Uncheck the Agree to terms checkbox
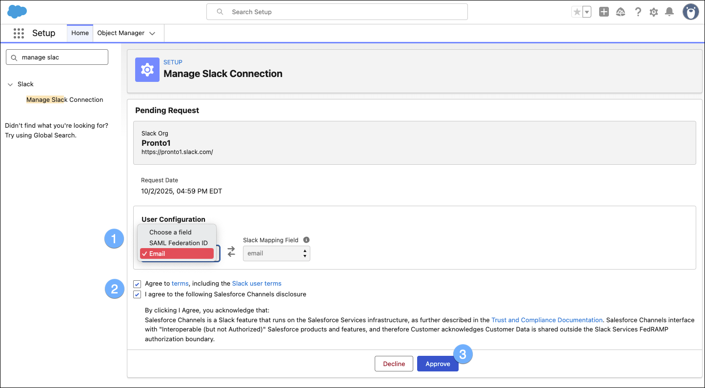Screen dimensions: 705x388 click(137, 284)
